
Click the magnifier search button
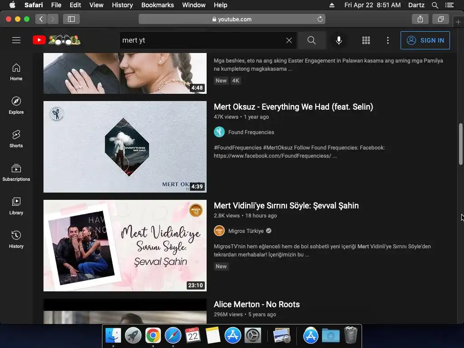pos(312,40)
